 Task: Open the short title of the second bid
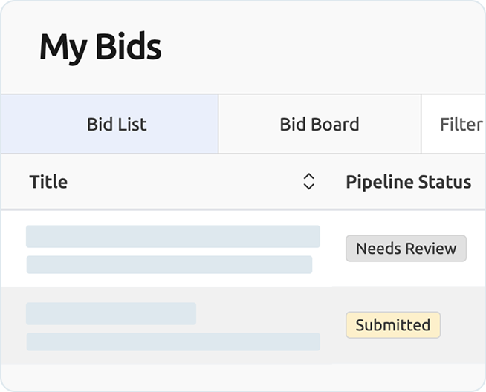(111, 313)
